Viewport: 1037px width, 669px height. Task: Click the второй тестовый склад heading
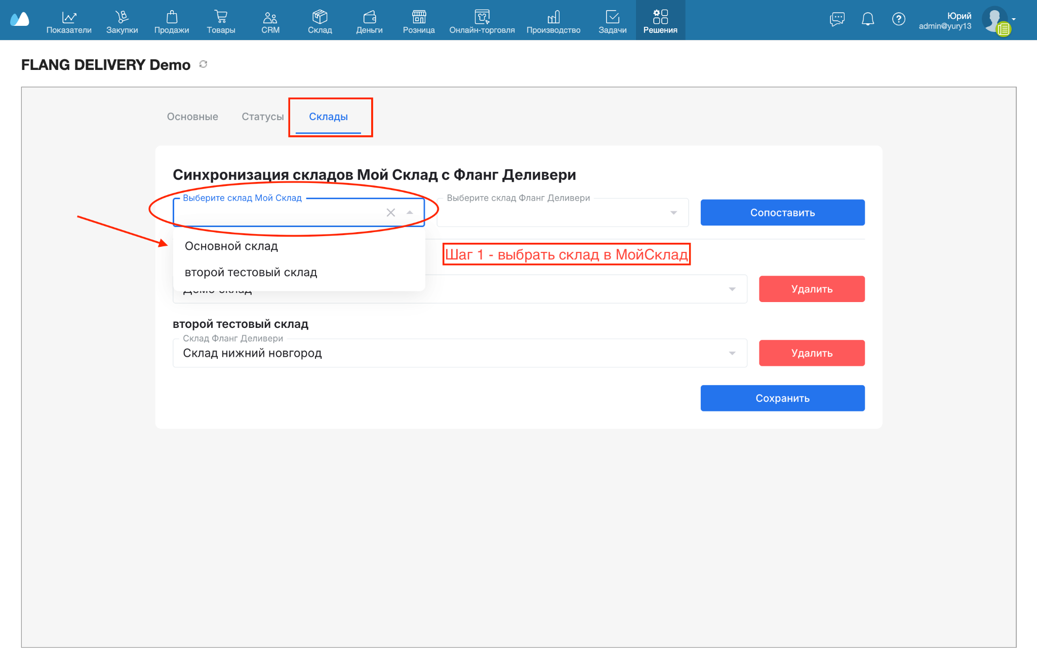(x=241, y=324)
